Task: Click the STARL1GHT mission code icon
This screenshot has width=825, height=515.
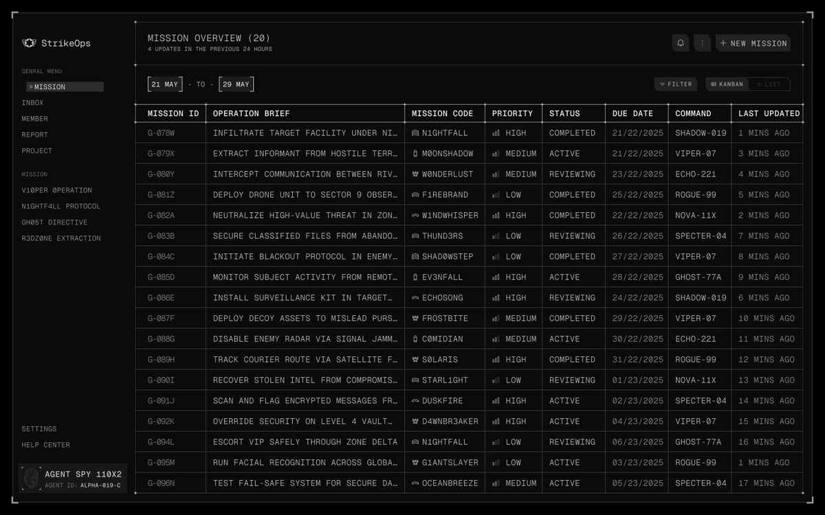Action: click(415, 380)
